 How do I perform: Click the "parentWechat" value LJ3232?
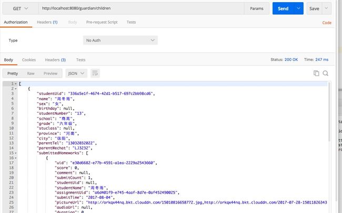click(82, 148)
